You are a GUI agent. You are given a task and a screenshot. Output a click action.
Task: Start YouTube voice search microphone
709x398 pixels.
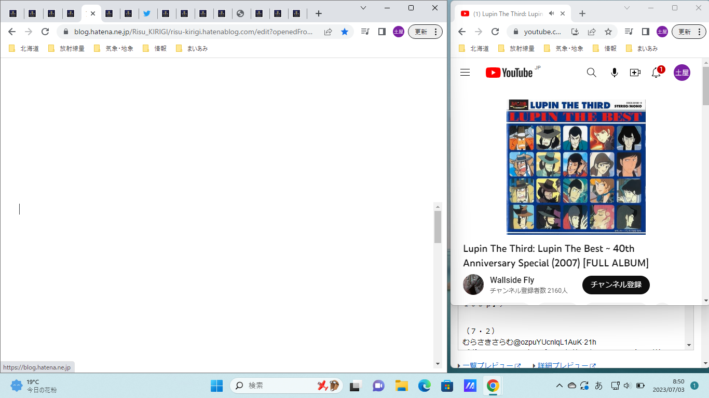614,73
